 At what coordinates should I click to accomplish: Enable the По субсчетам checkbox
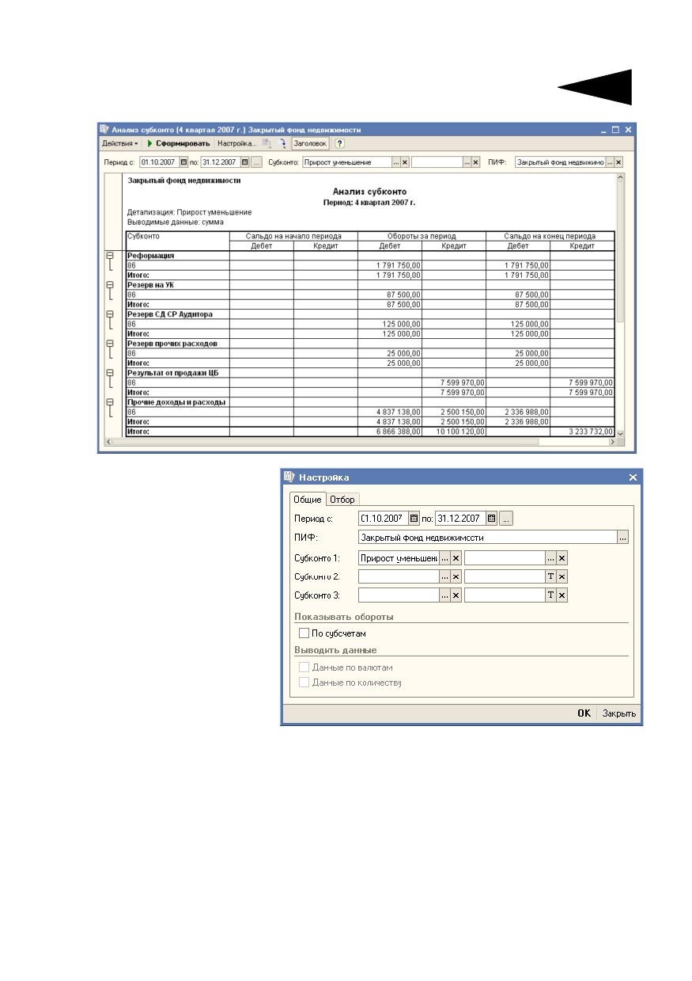click(304, 633)
